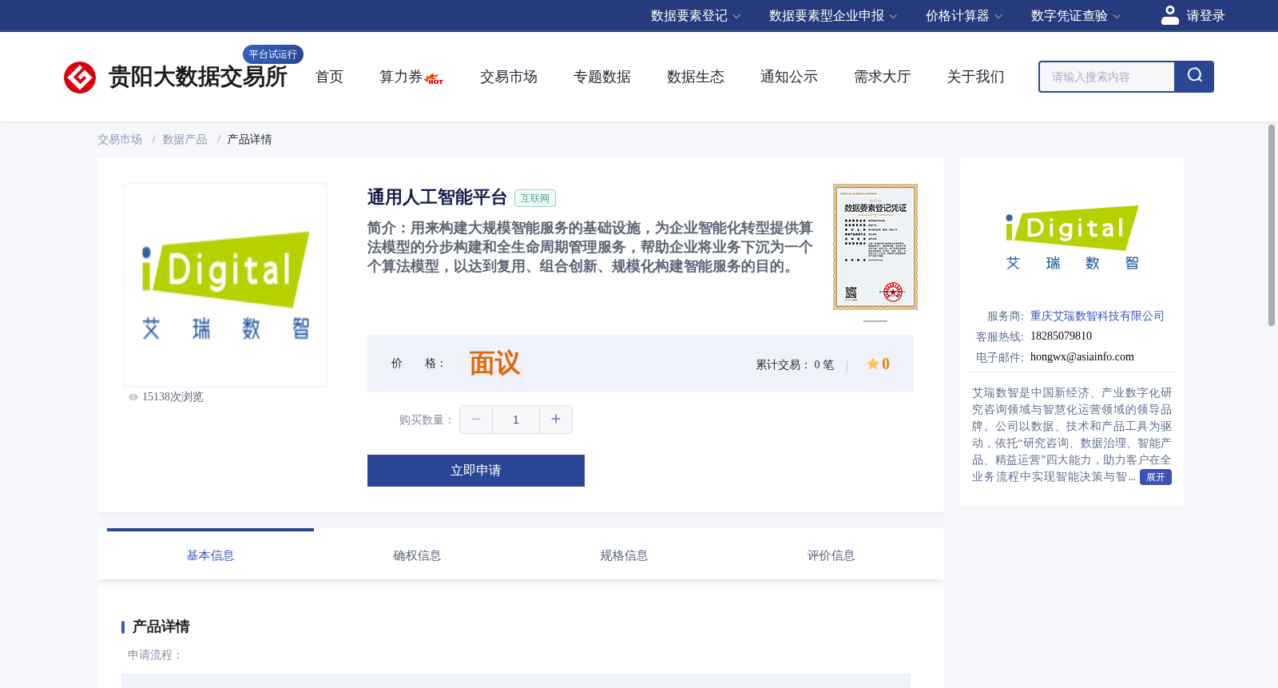
Task: Click the provider iDigital logo in sidebar
Action: (x=1072, y=238)
